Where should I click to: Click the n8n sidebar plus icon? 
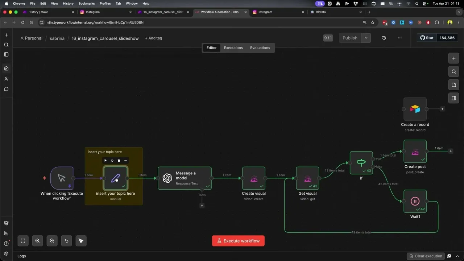(6, 35)
